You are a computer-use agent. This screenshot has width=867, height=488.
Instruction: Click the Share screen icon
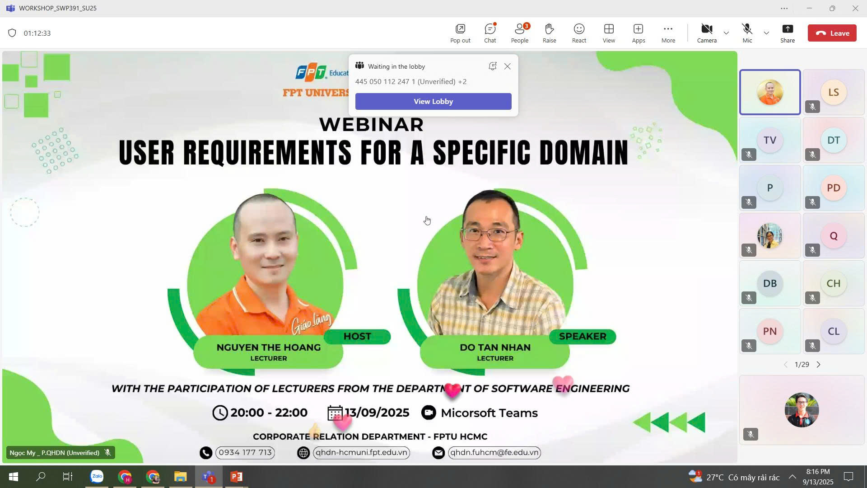[x=787, y=33]
